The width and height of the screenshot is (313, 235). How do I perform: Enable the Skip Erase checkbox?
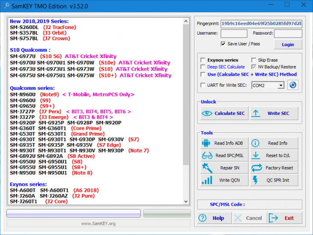[254, 60]
